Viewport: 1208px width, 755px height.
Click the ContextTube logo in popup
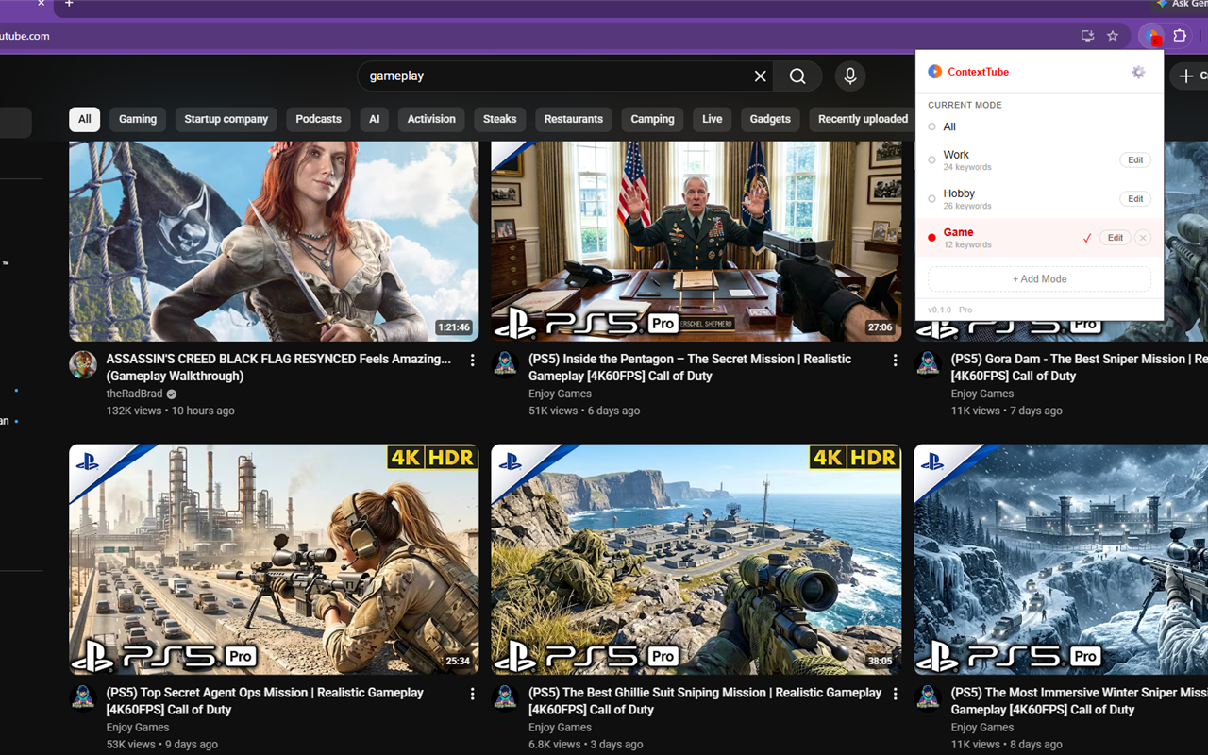pyautogui.click(x=934, y=72)
